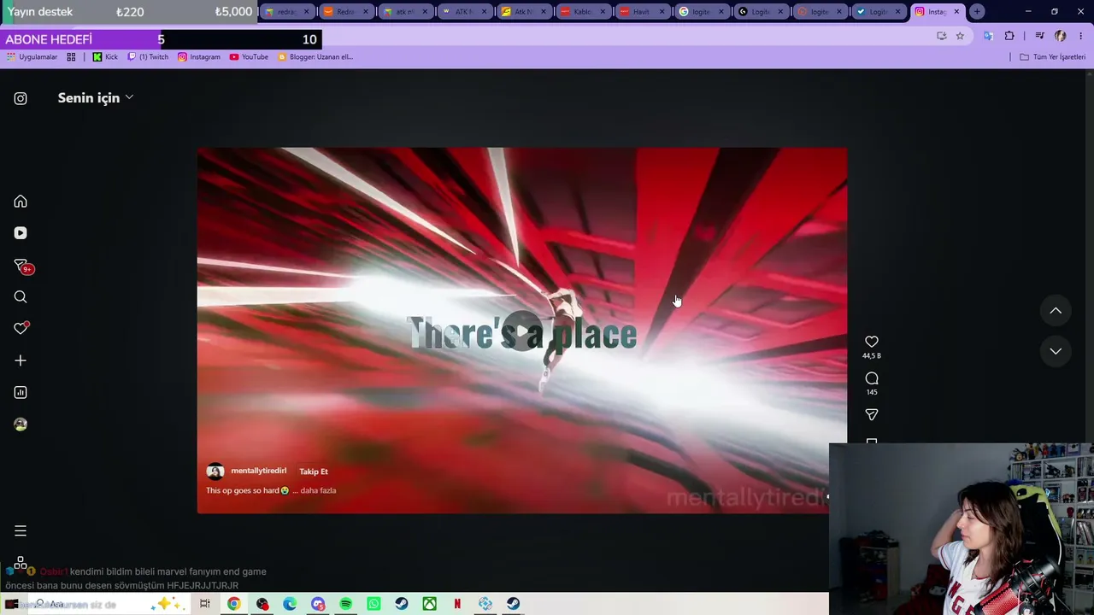This screenshot has height=615, width=1094.
Task: Follow the creator with 'Takip Et'
Action: coord(314,471)
